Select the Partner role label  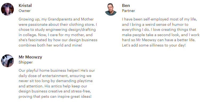coord(128,11)
